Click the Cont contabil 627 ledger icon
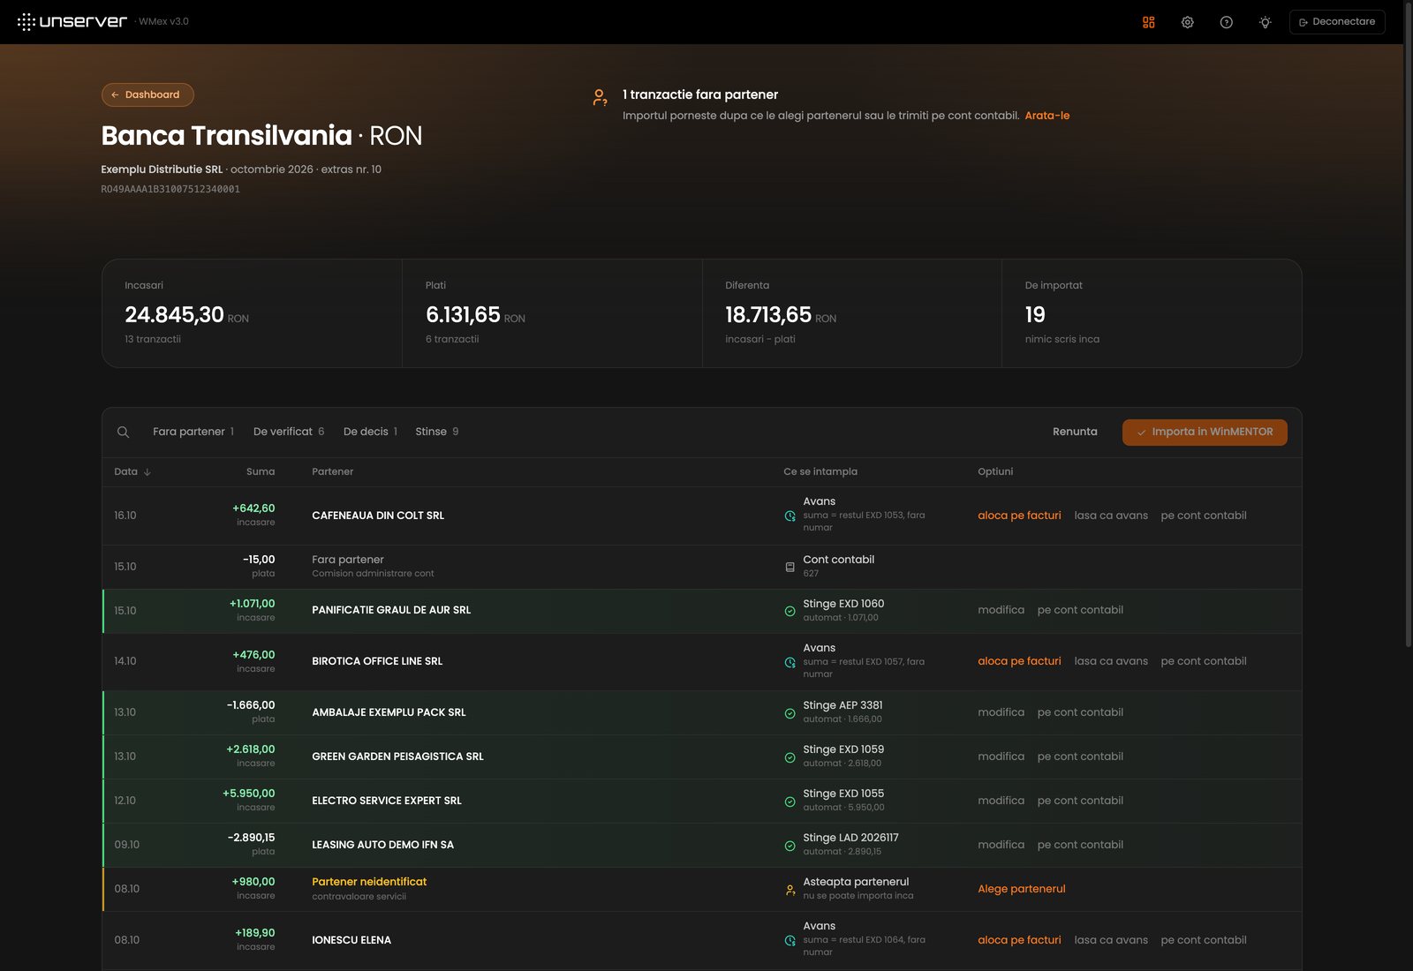 pos(790,567)
